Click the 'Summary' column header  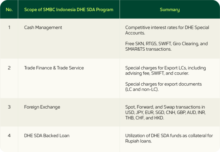[170, 10]
